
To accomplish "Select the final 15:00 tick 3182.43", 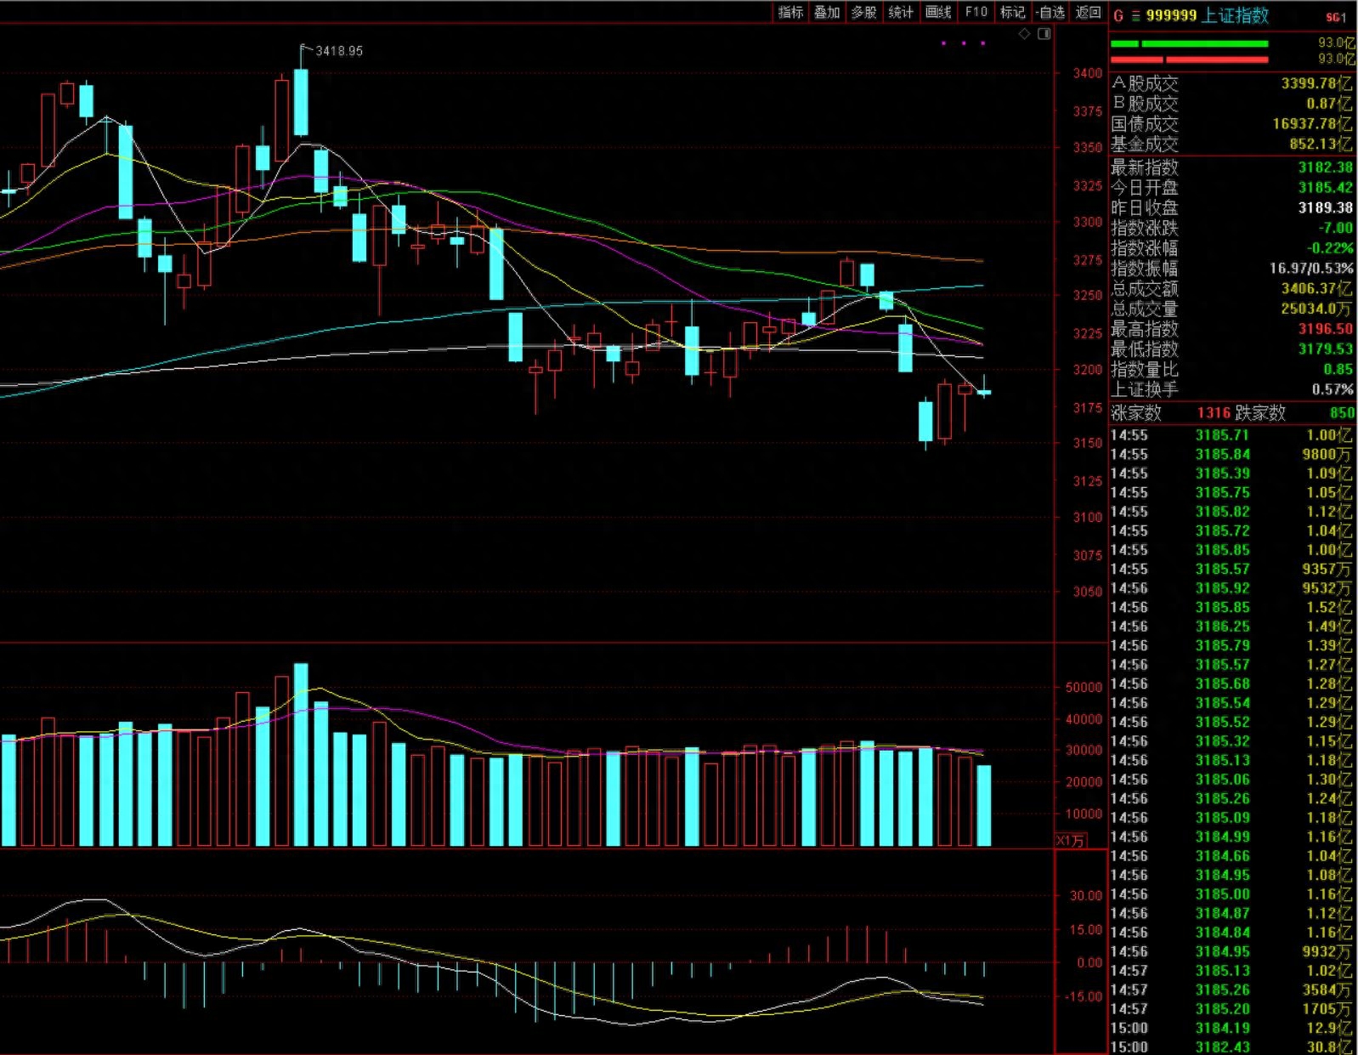I will coord(1231,1047).
